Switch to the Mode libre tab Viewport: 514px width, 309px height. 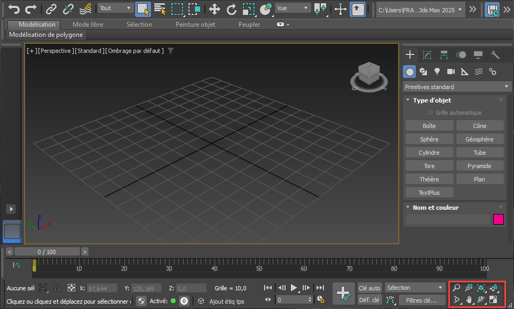click(x=88, y=25)
